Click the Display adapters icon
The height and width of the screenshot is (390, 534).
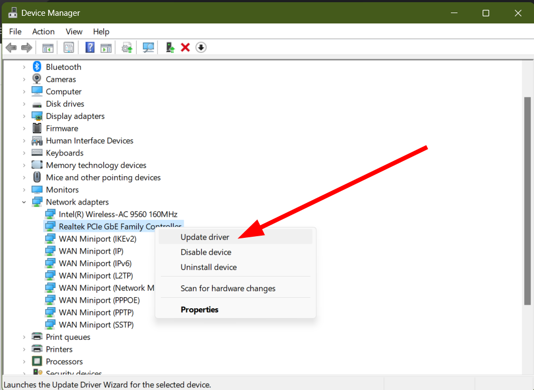coord(37,116)
